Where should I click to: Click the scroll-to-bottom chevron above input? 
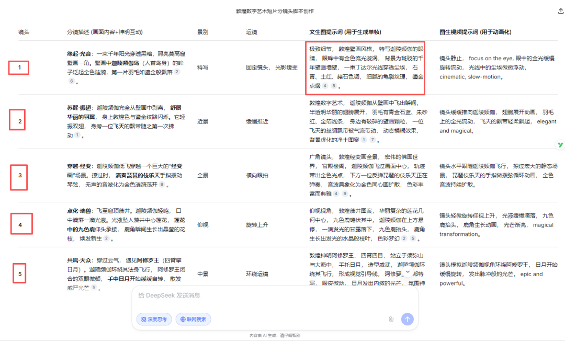click(x=408, y=272)
